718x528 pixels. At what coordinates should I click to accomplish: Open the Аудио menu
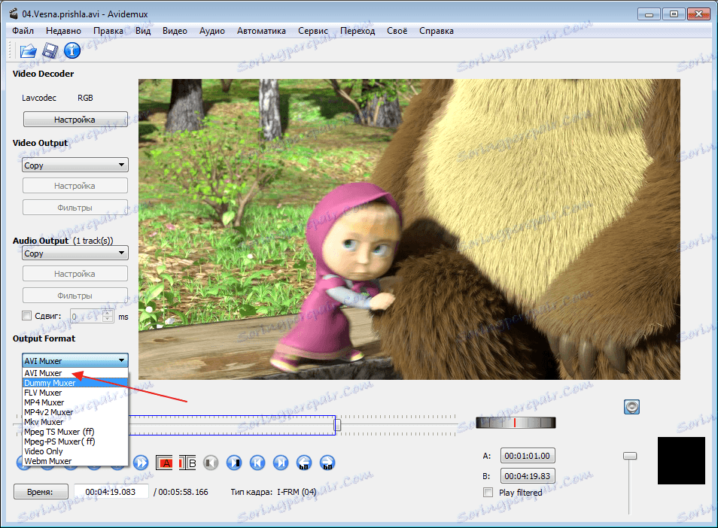212,31
